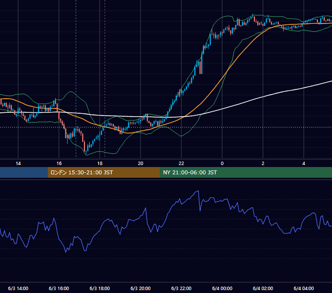Click the 6/3 18:00 timestamp label
The height and width of the screenshot is (293, 332).
[x=100, y=288]
